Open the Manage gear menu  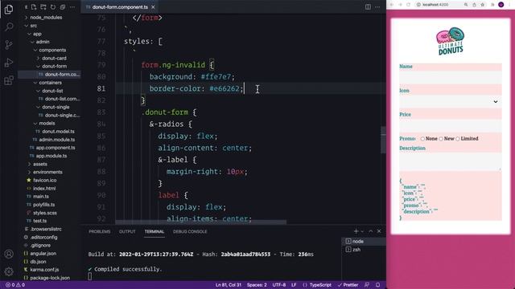coord(9,271)
